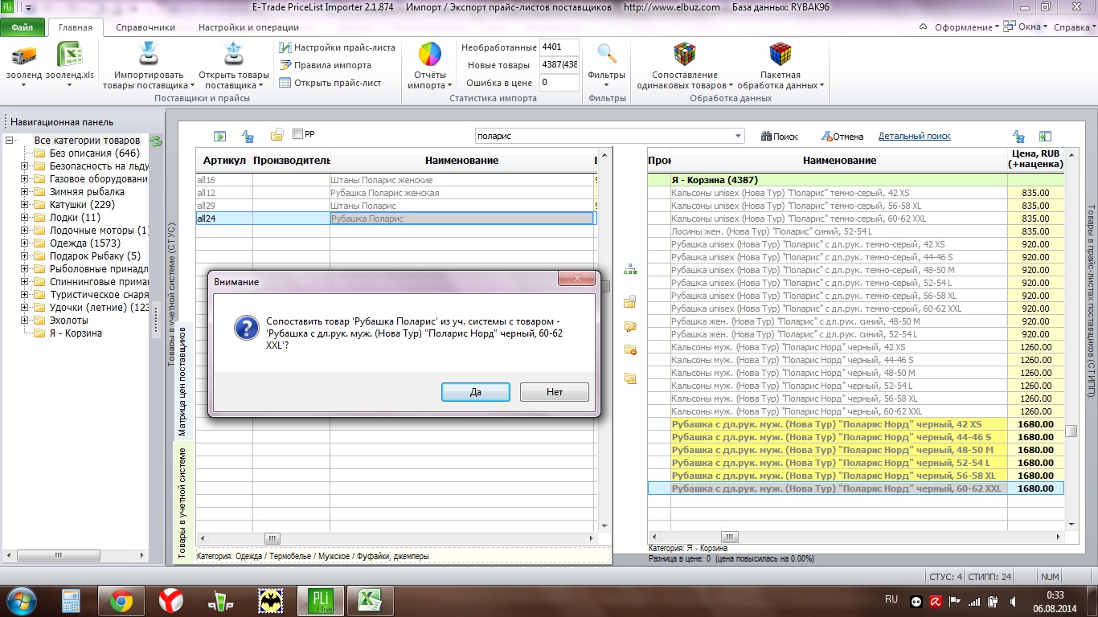This screenshot has width=1098, height=617.
Task: Expand the Катушки (229) category
Action: click(x=25, y=205)
